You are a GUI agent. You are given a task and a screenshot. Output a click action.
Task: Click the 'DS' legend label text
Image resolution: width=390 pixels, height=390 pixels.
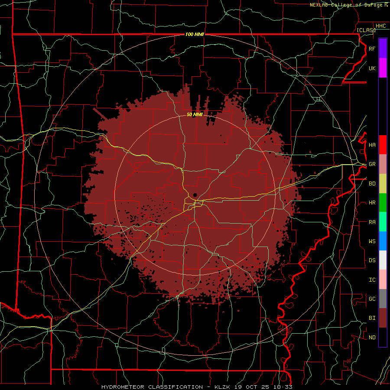click(372, 260)
